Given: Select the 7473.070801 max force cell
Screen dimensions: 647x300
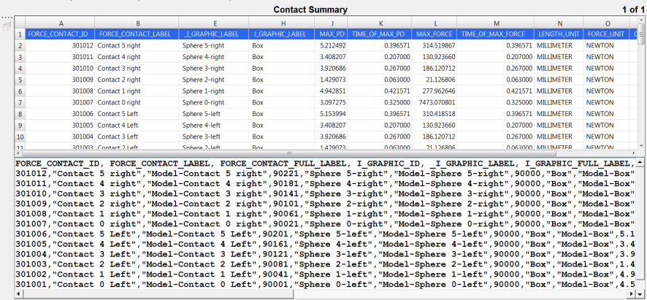Looking at the screenshot, I should tap(434, 103).
